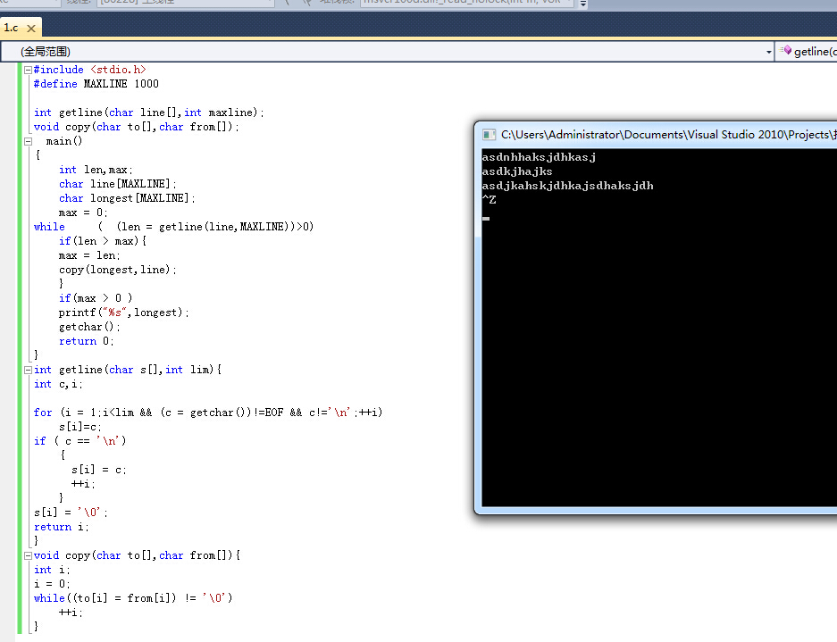Click the "if ( c == '\n')" line
The height and width of the screenshot is (642, 837).
coord(80,441)
